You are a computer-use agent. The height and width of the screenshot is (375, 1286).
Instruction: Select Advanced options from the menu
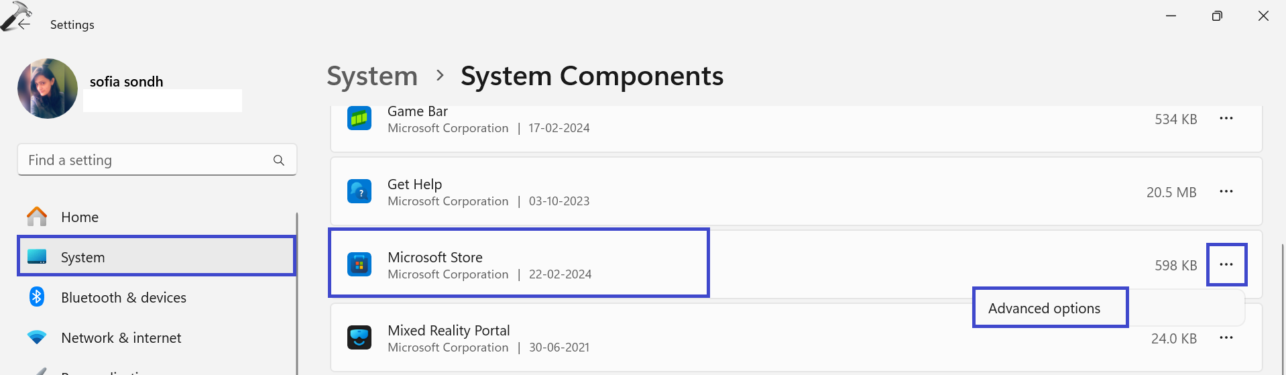1044,308
